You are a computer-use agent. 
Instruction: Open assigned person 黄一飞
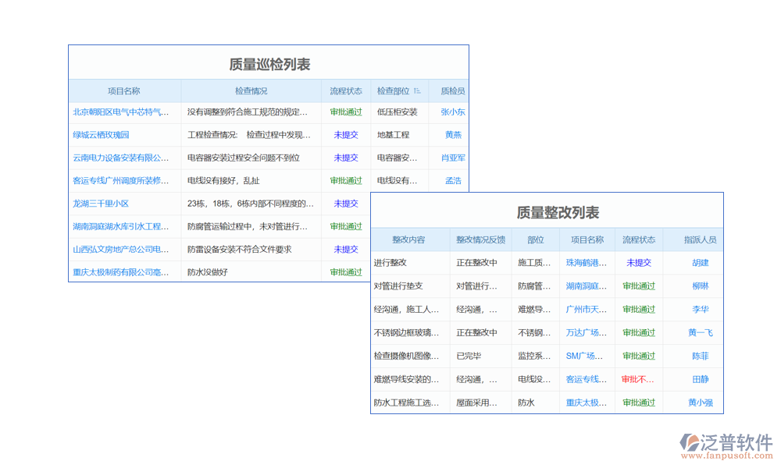click(700, 333)
